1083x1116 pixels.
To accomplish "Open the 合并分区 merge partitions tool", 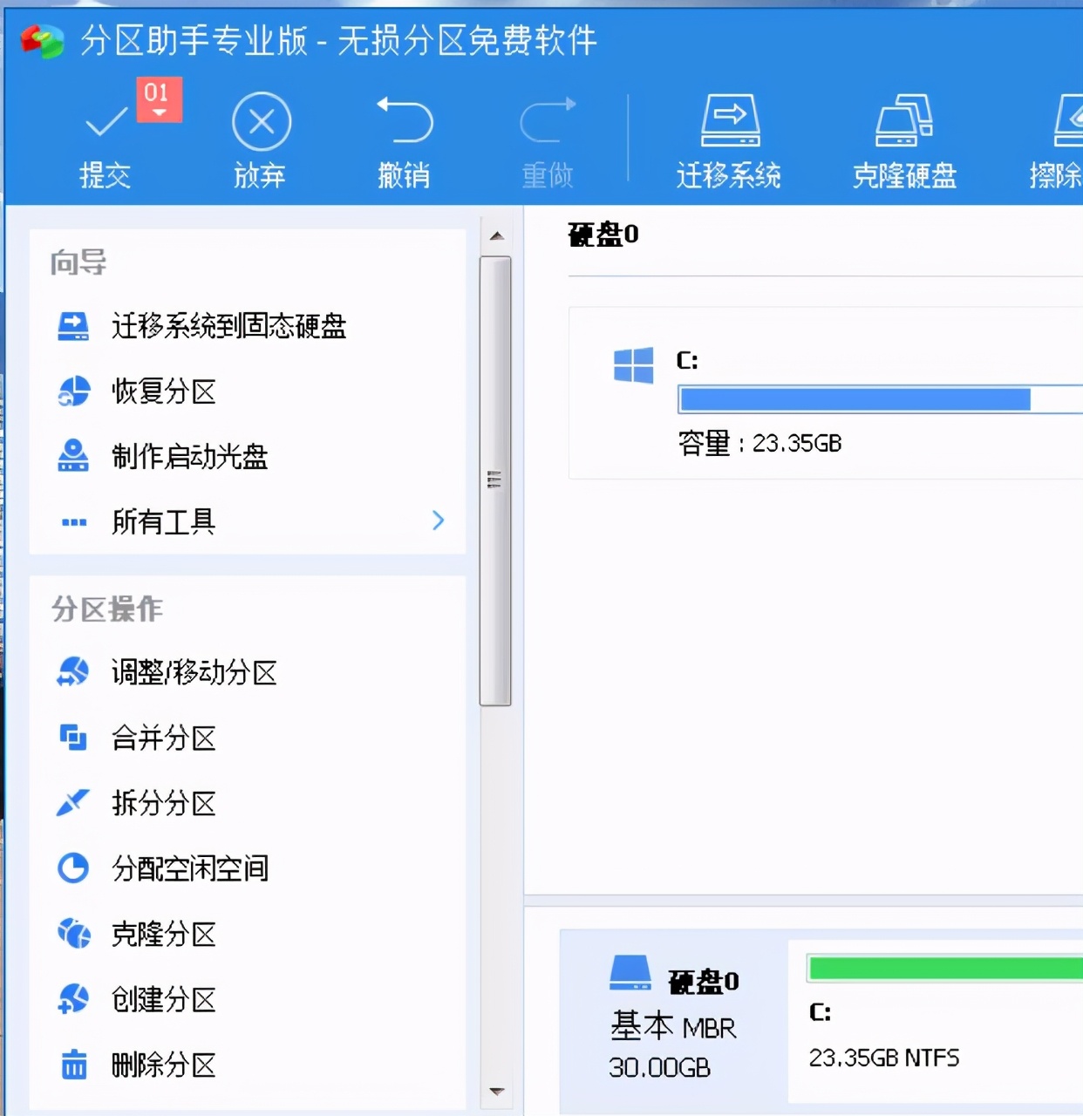I will click(165, 738).
